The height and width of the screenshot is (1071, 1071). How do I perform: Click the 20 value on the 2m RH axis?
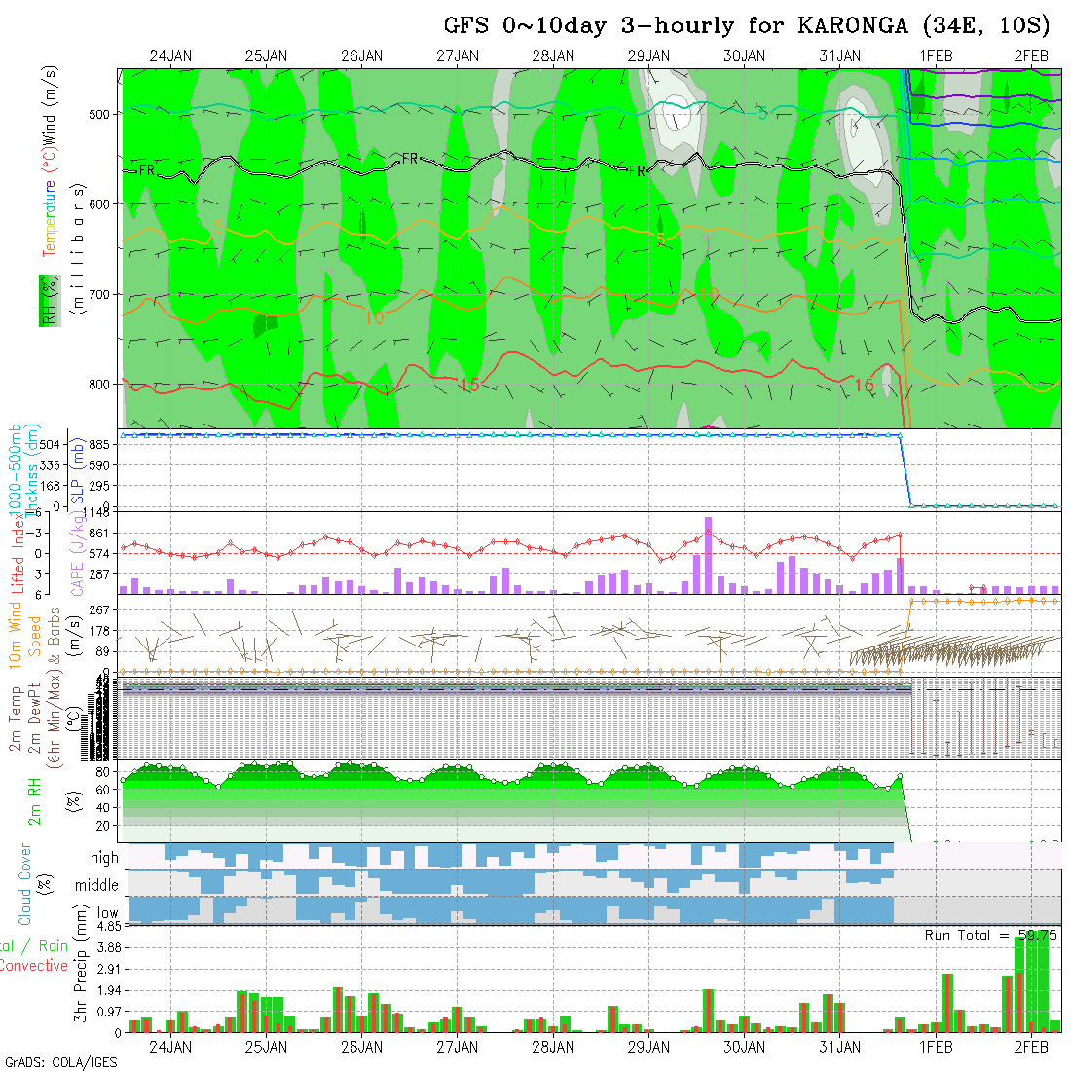tap(103, 825)
